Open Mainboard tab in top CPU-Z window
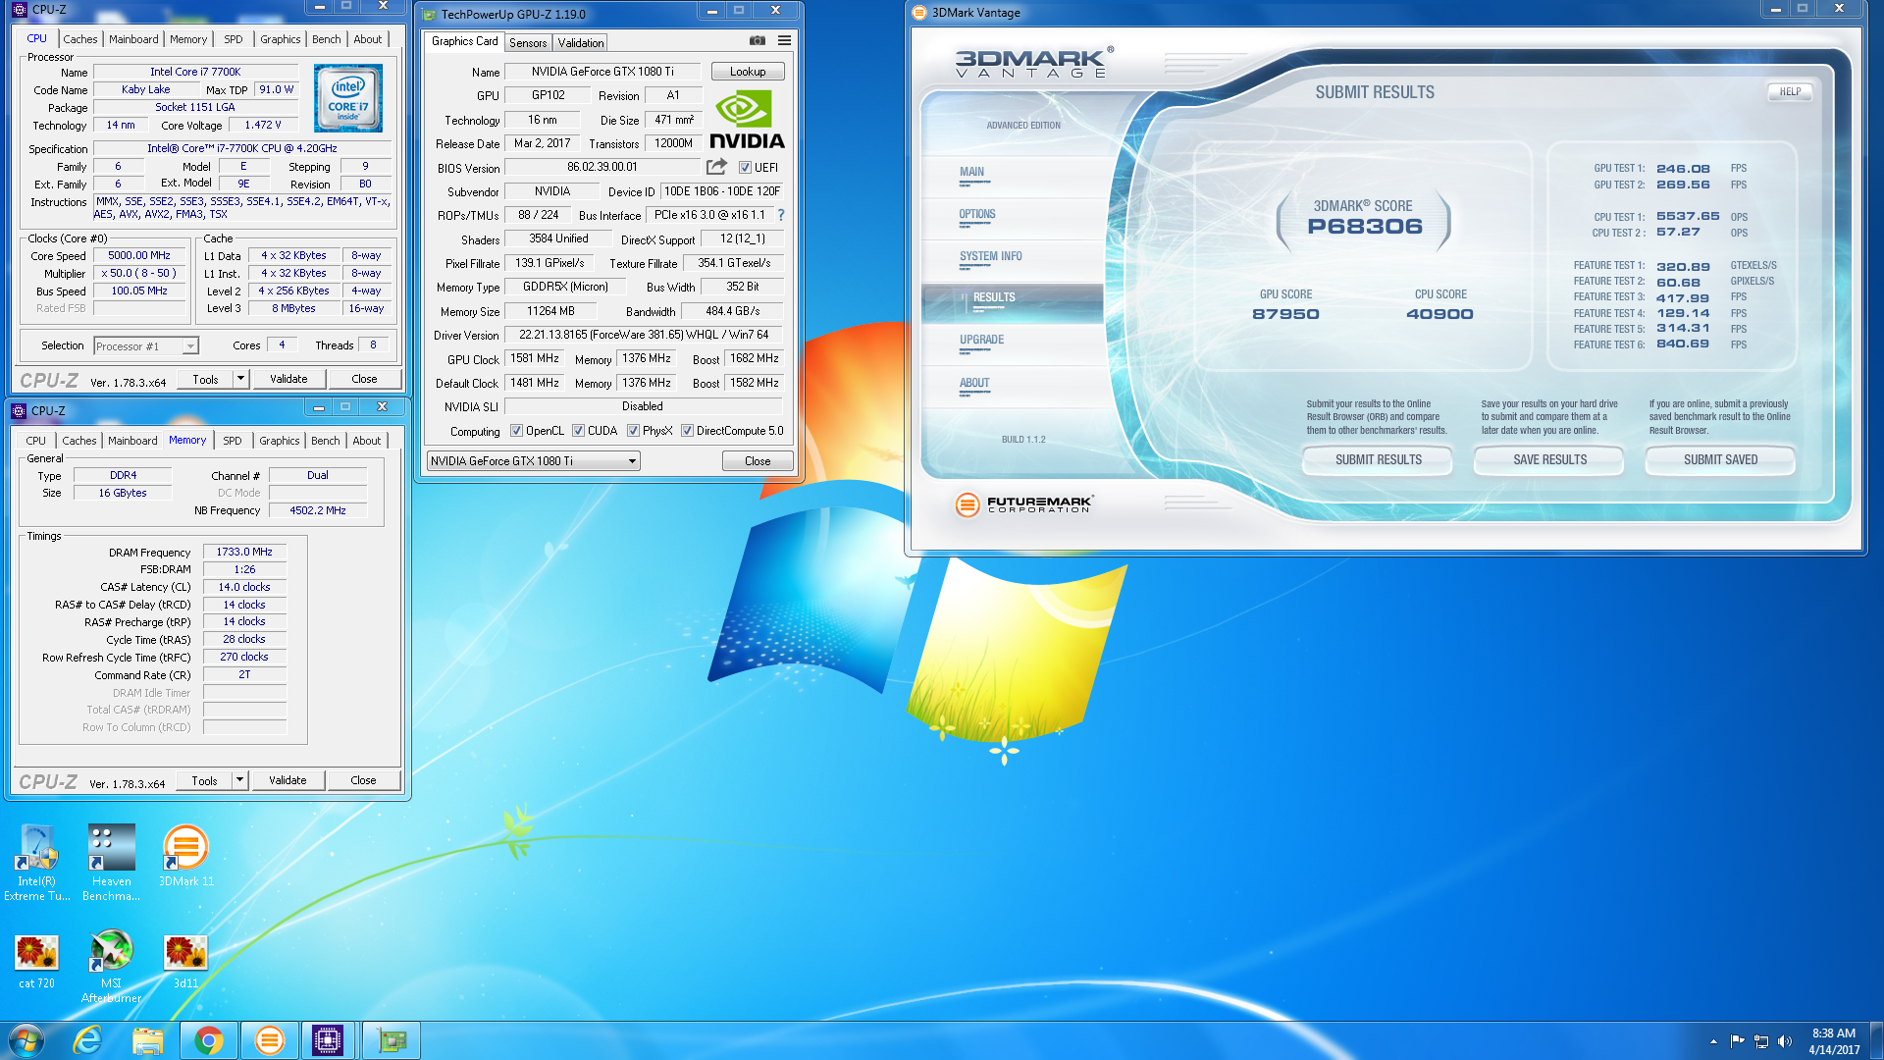The width and height of the screenshot is (1884, 1060). pyautogui.click(x=133, y=39)
